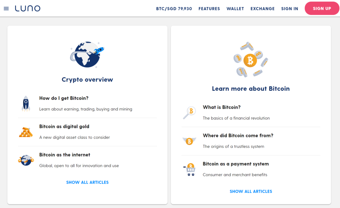Click the shopping cart icon for 'Bitcoin as a payment system'
This screenshot has height=208, width=340.
pos(189,169)
